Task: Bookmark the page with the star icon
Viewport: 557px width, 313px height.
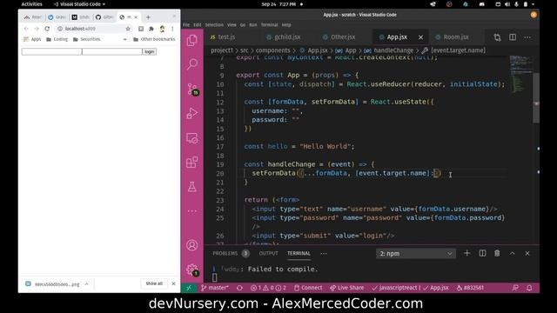Action: point(128,29)
